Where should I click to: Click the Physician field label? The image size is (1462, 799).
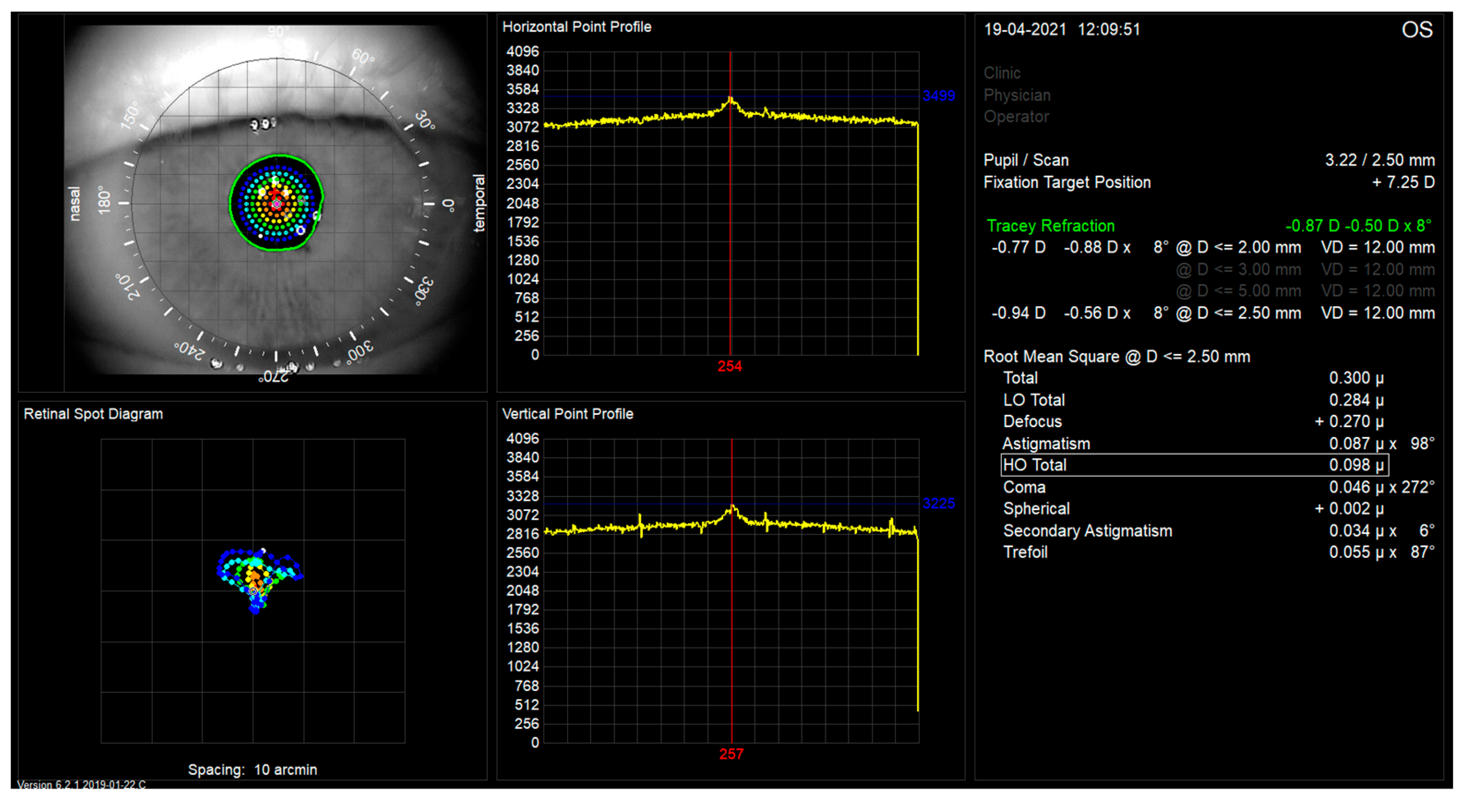[x=1017, y=95]
